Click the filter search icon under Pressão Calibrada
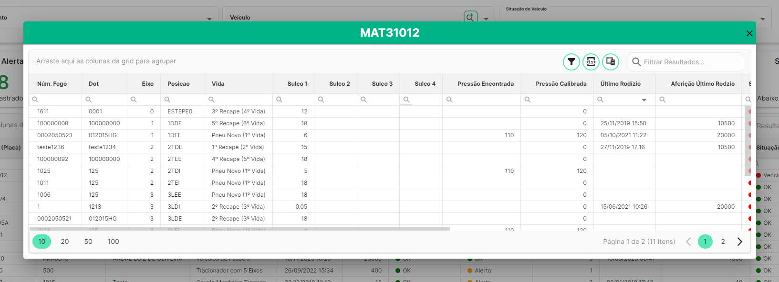 [528, 100]
